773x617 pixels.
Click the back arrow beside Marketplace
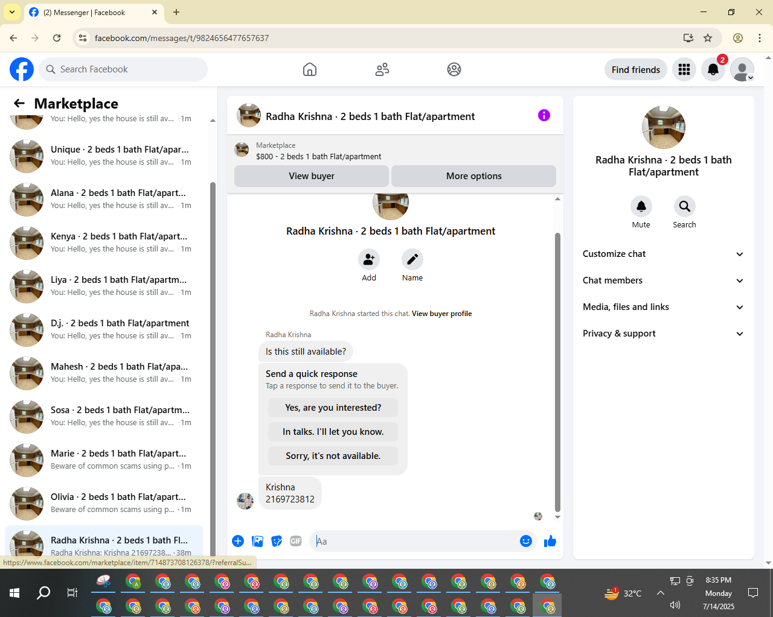[x=19, y=103]
